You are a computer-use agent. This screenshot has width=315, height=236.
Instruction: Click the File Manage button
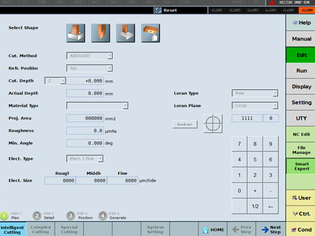(x=301, y=150)
